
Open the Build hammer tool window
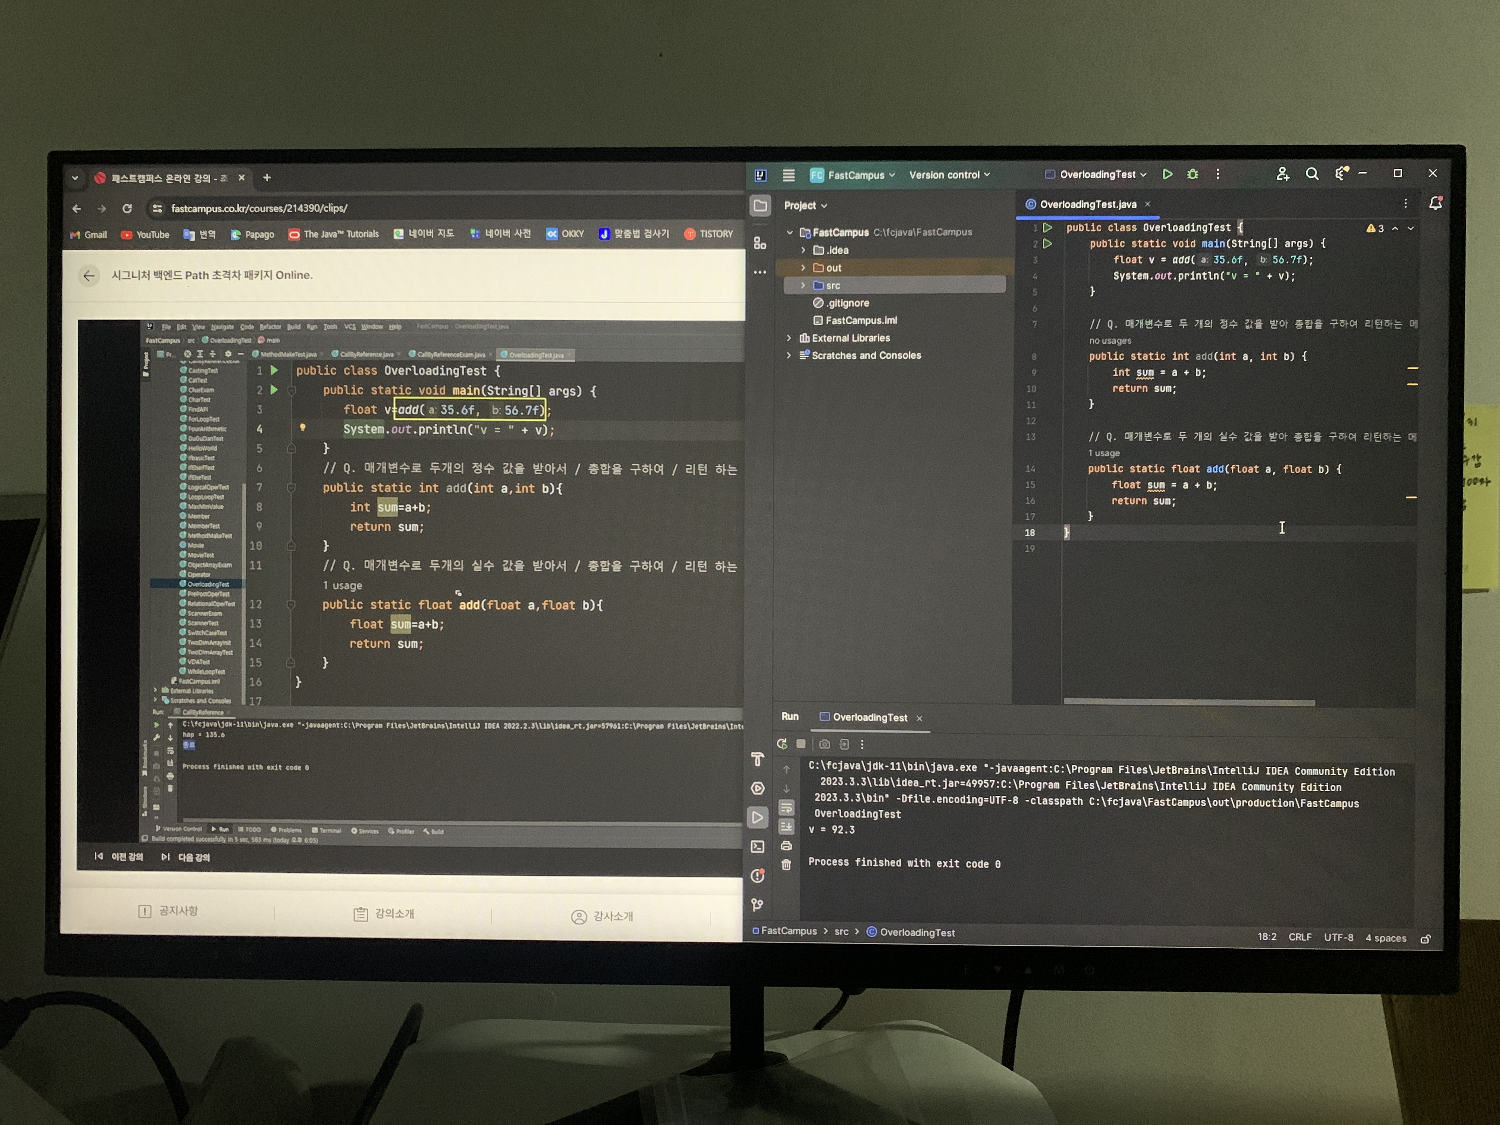(x=757, y=759)
